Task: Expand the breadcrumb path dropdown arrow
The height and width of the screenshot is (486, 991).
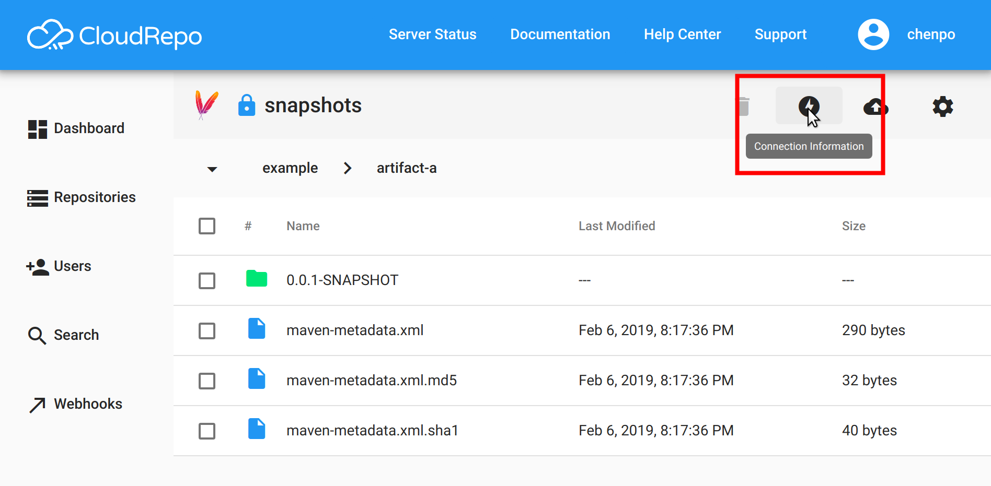Action: 212,169
